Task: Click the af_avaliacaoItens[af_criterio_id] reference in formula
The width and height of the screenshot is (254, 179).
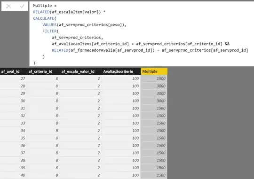Action: (x=90, y=44)
